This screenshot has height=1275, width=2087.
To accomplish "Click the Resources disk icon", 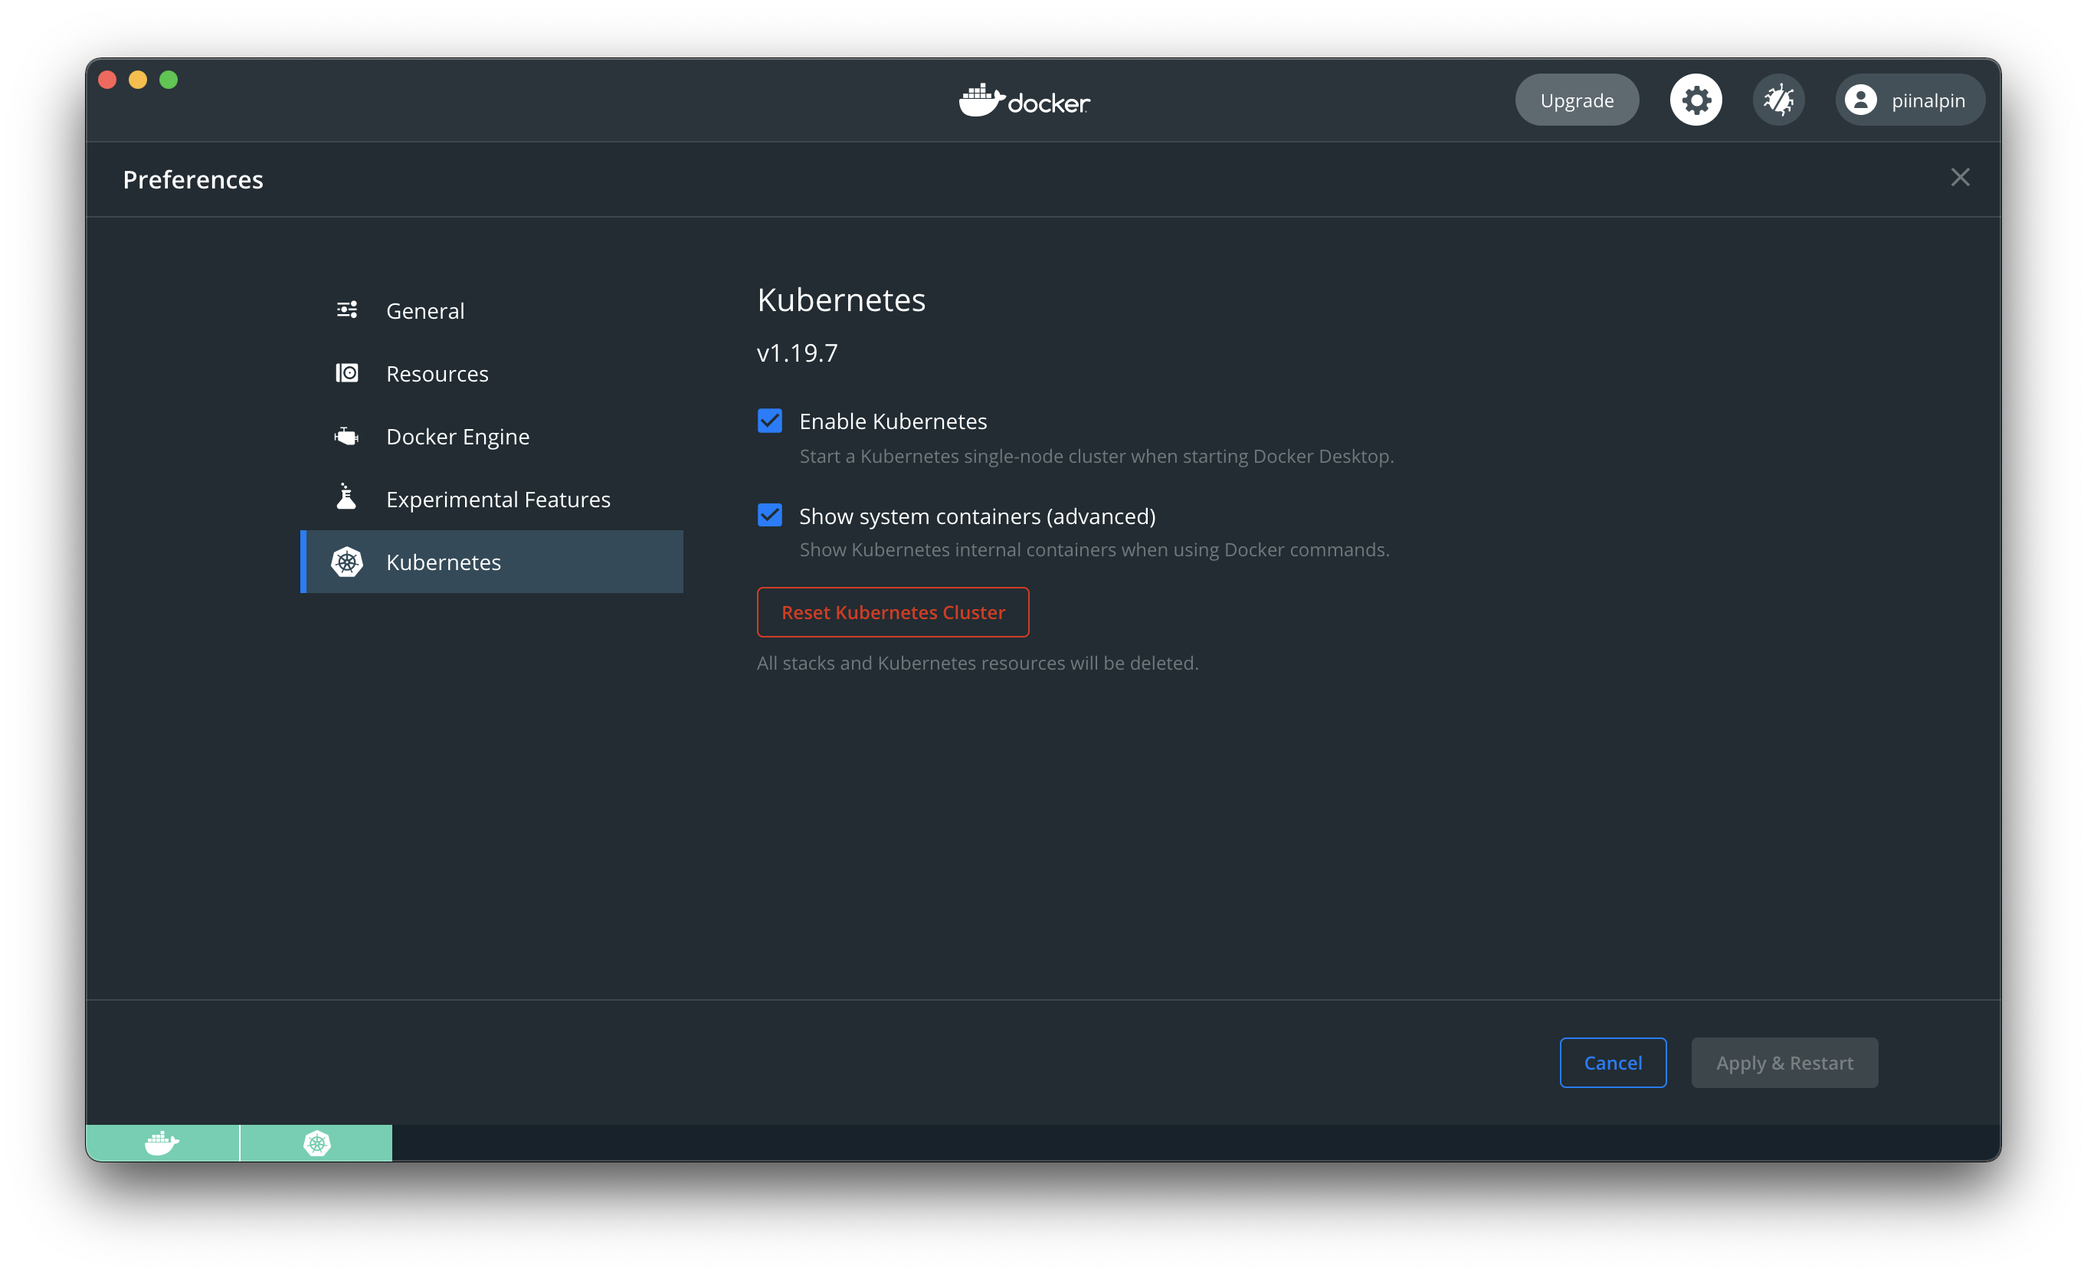I will pos(346,372).
